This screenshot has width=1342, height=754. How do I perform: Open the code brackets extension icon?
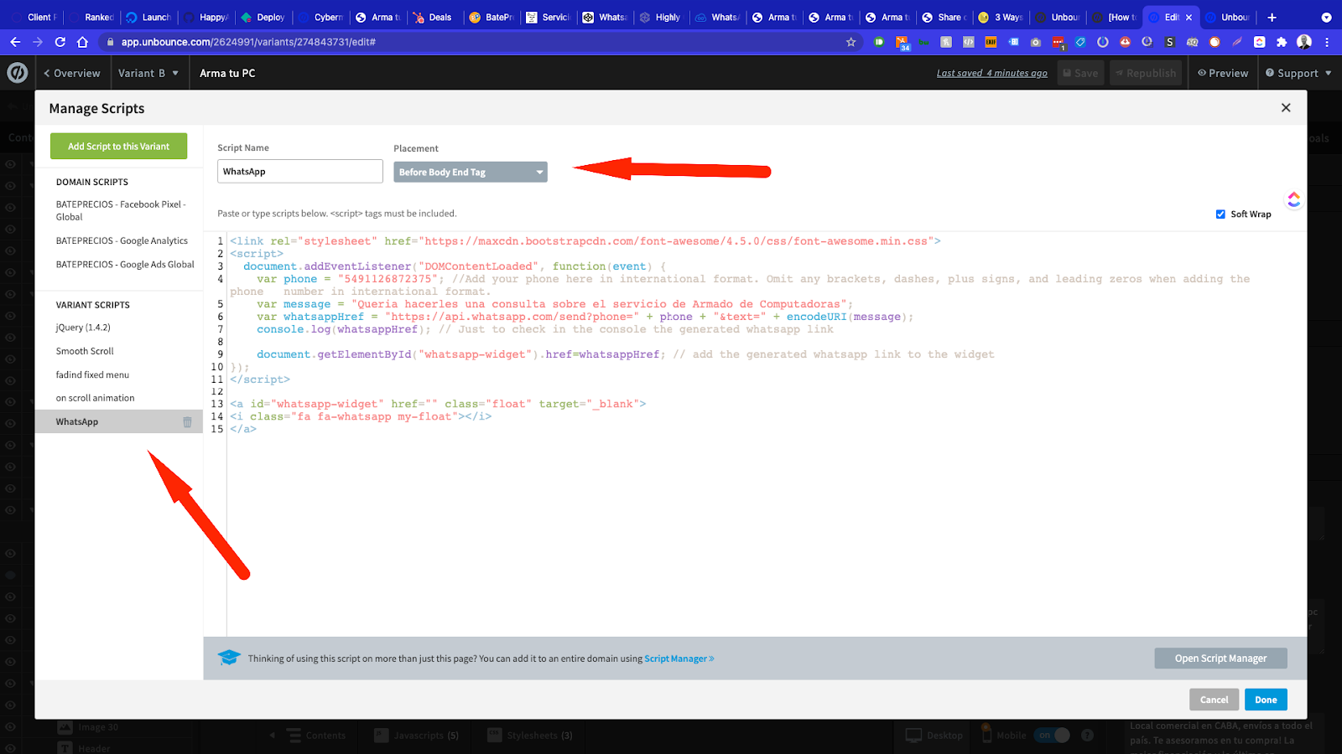(x=968, y=42)
